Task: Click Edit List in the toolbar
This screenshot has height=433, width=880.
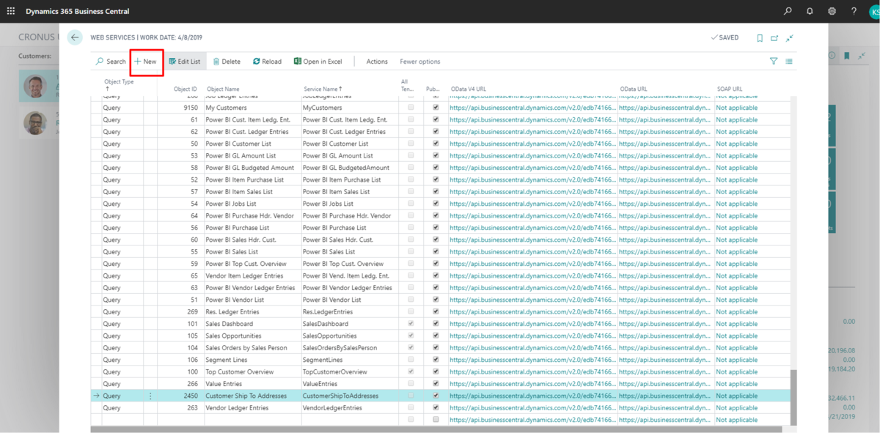Action: coord(185,62)
